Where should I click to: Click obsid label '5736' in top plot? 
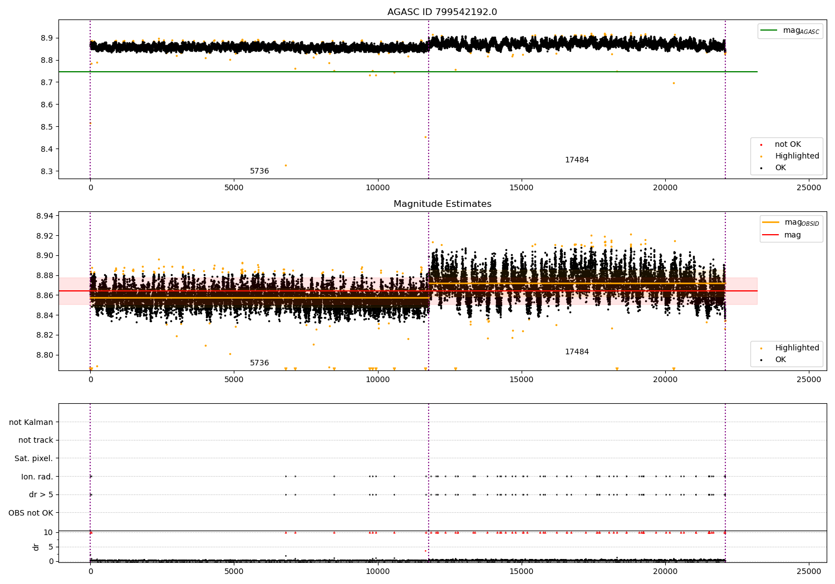pyautogui.click(x=259, y=171)
